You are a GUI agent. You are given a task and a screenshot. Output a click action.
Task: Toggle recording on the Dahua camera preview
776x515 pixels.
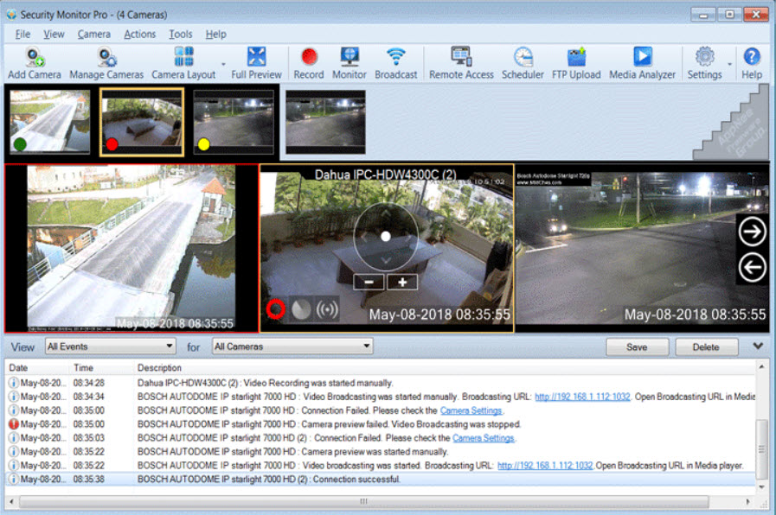[276, 309]
